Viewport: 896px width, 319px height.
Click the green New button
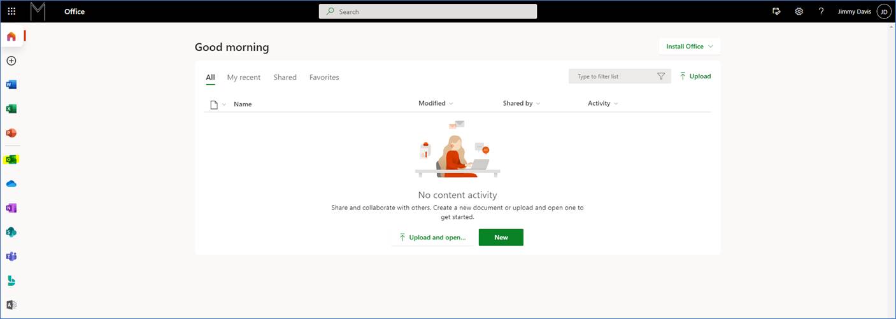501,237
